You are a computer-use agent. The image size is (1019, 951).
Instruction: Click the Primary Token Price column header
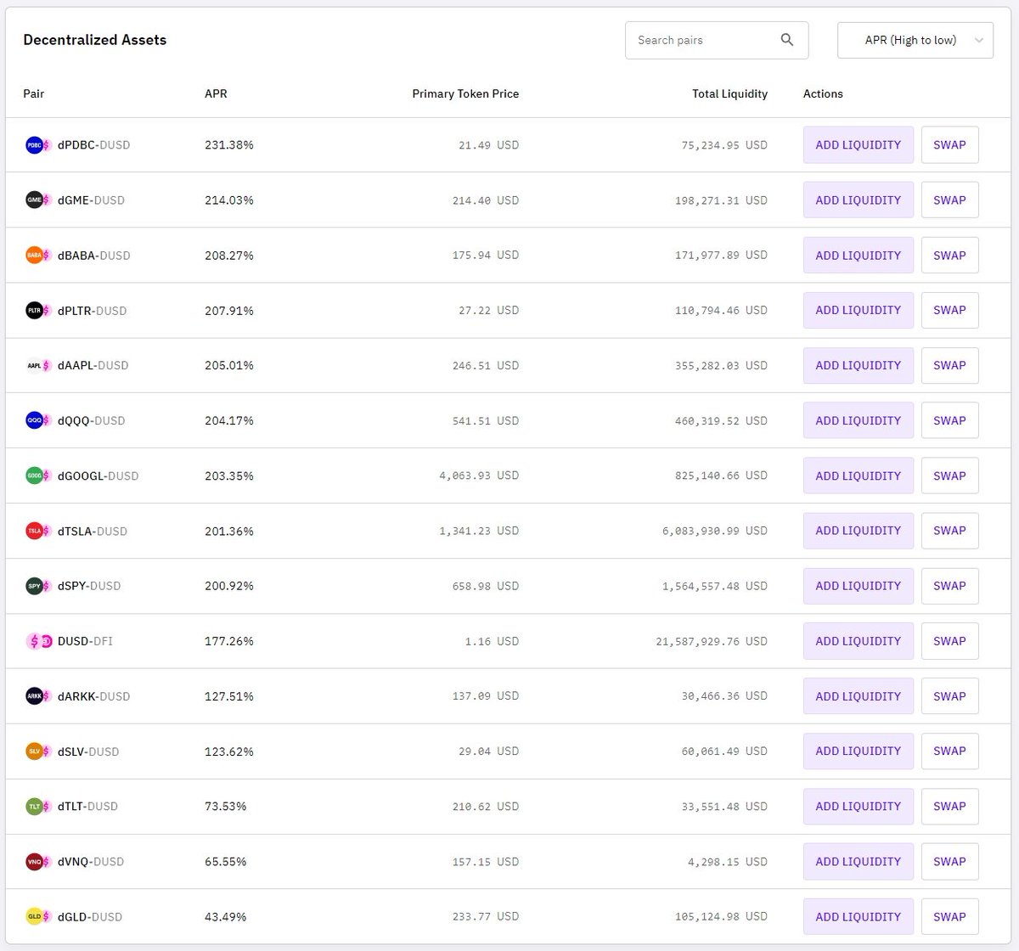pos(465,93)
